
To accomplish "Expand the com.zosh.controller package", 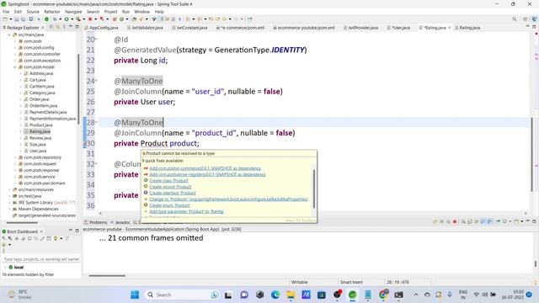I will pyautogui.click(x=15, y=54).
